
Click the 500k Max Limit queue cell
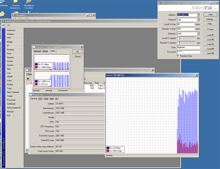pyautogui.click(x=89, y=85)
